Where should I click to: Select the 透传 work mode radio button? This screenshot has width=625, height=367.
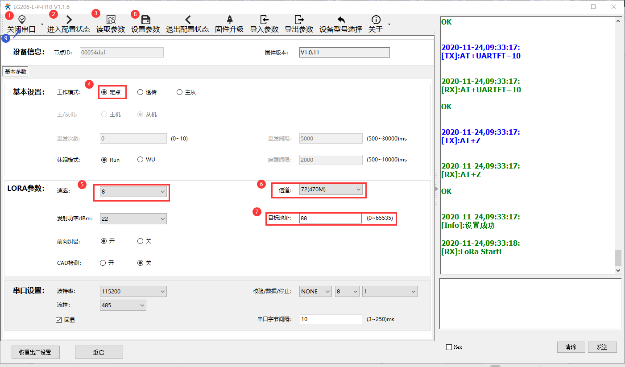click(x=141, y=92)
